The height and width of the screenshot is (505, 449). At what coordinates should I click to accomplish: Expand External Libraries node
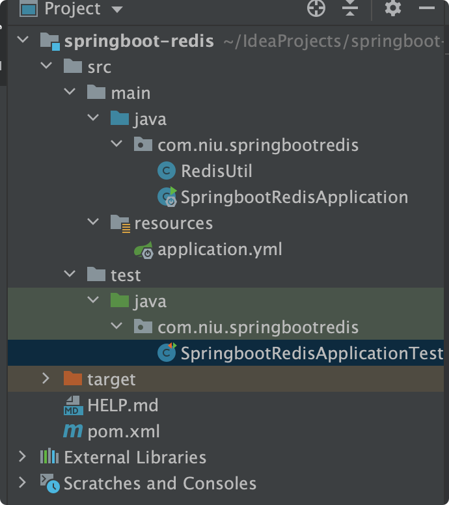coord(23,457)
